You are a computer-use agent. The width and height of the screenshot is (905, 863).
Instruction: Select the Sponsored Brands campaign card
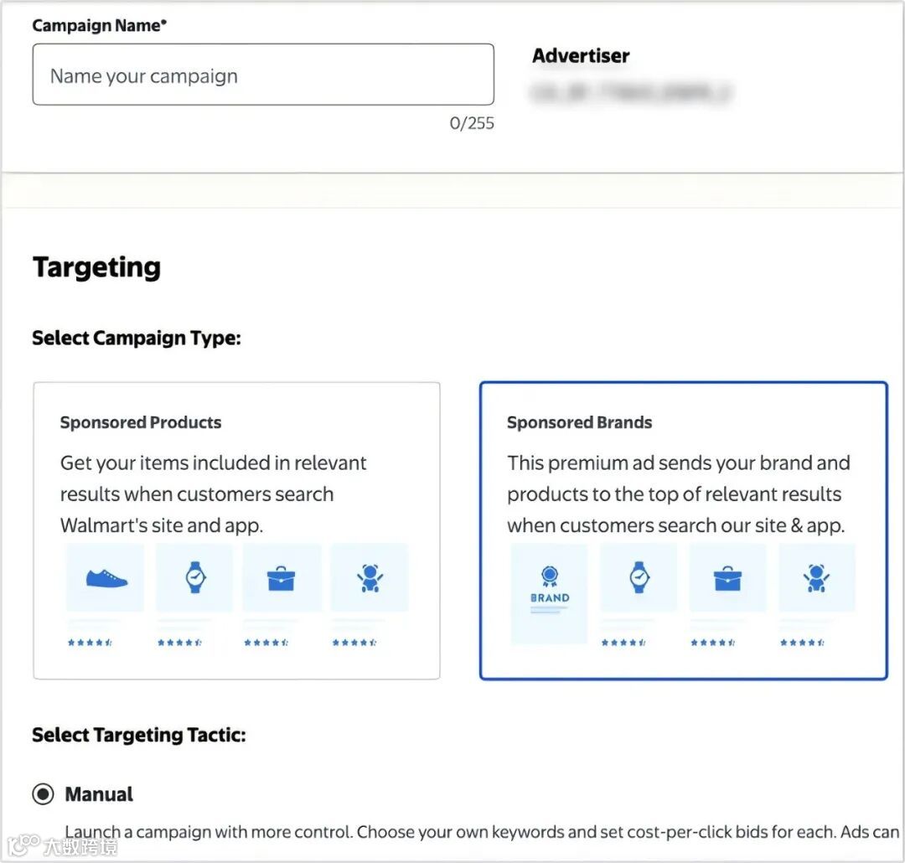click(684, 530)
